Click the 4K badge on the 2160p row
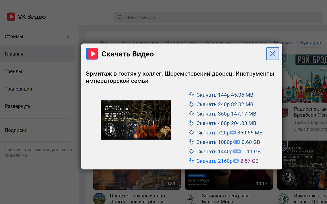Screen dimensions: 327x204 [236, 161]
